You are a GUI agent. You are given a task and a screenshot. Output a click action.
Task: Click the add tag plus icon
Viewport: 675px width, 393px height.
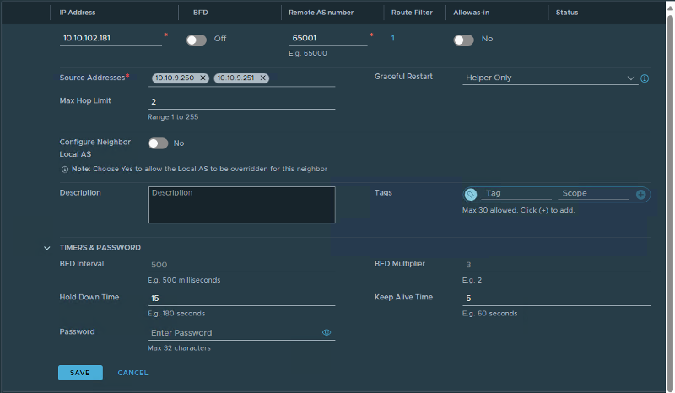640,194
